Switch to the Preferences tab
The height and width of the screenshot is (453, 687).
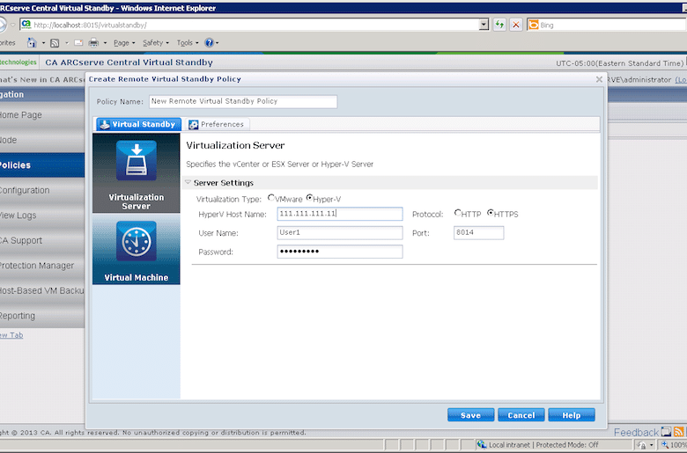(217, 124)
